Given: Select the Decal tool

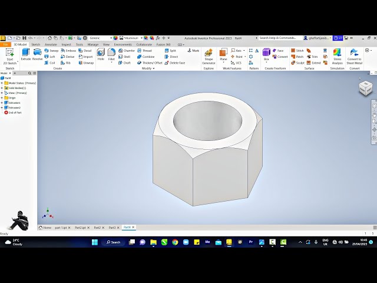Looking at the screenshot, I should click(x=85, y=51).
